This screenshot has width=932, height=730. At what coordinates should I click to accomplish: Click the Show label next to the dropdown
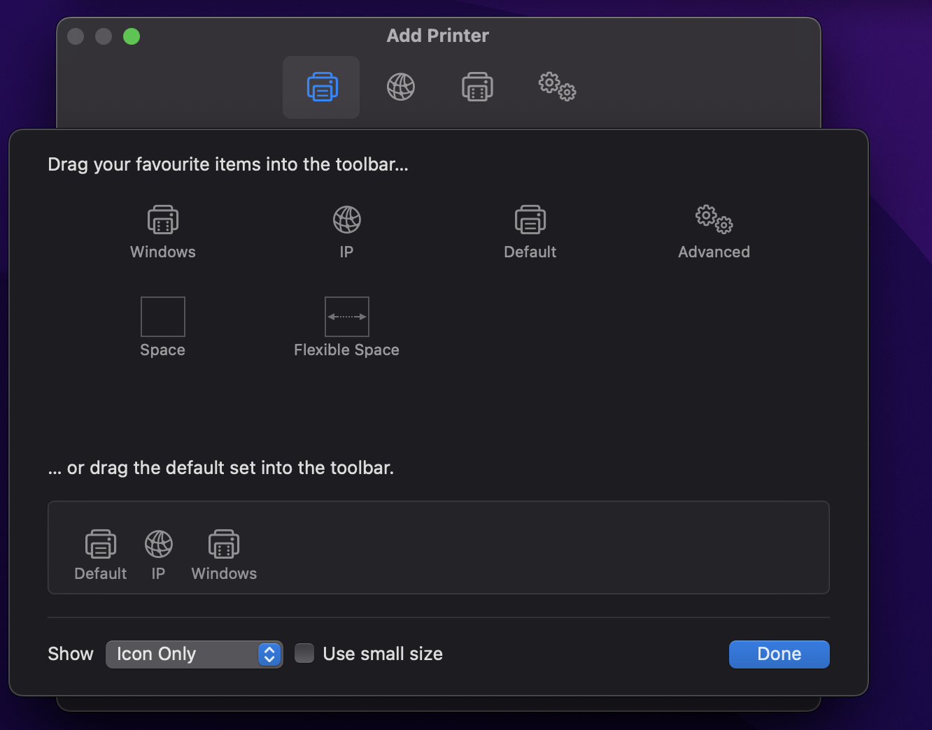pyautogui.click(x=70, y=653)
